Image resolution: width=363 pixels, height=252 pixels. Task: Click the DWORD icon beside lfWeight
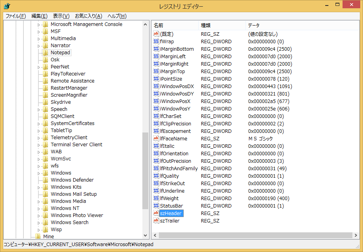click(156, 198)
